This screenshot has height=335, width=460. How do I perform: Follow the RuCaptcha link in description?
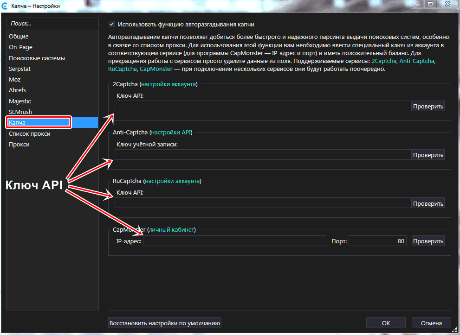[122, 70]
